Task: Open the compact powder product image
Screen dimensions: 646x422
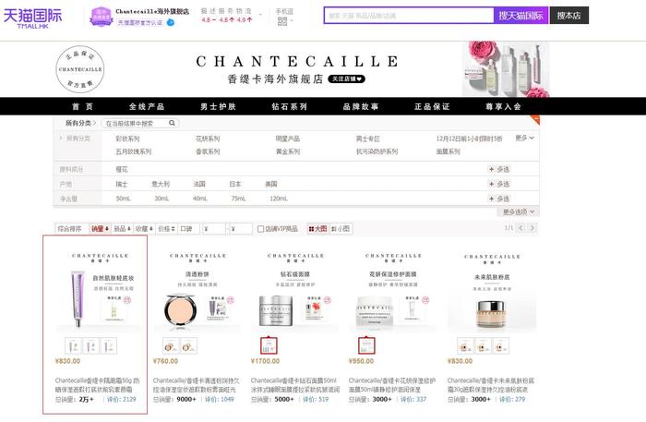Action: 197,289
